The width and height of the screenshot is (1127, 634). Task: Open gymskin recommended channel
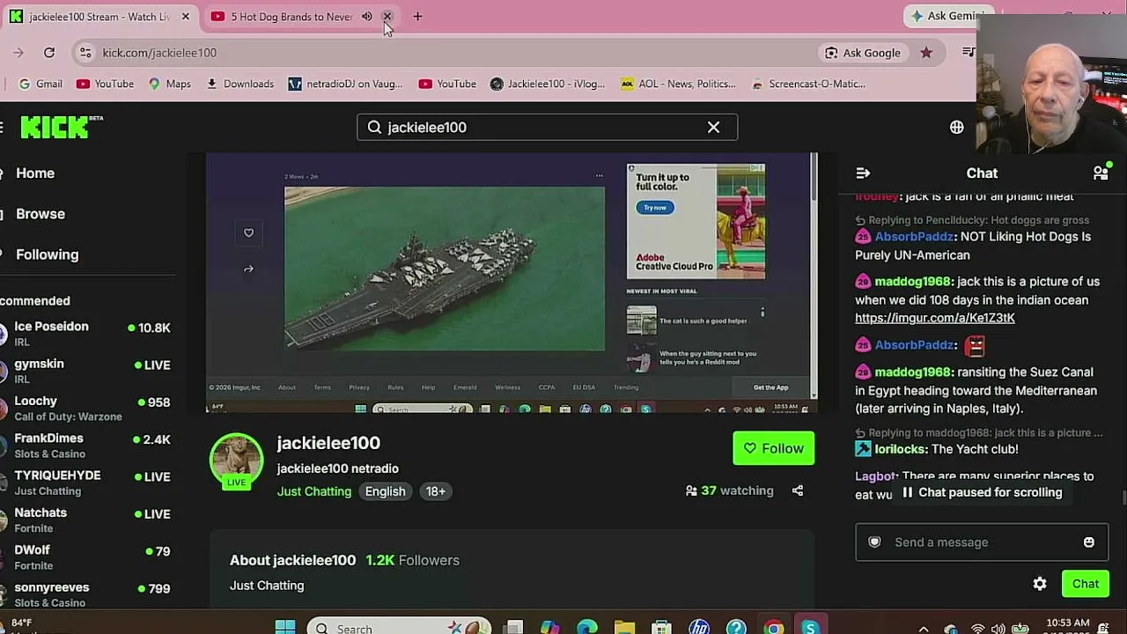click(x=86, y=371)
